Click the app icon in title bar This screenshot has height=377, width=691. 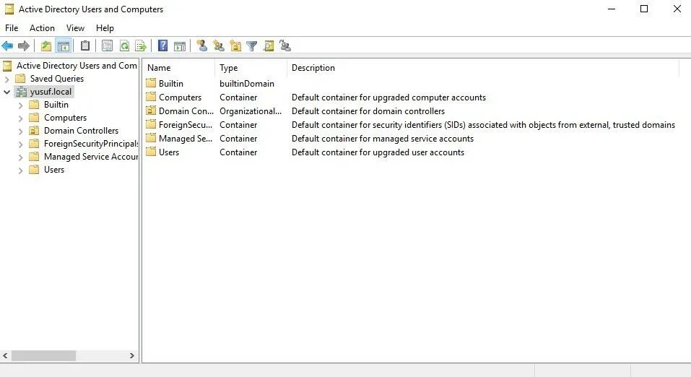[x=9, y=9]
